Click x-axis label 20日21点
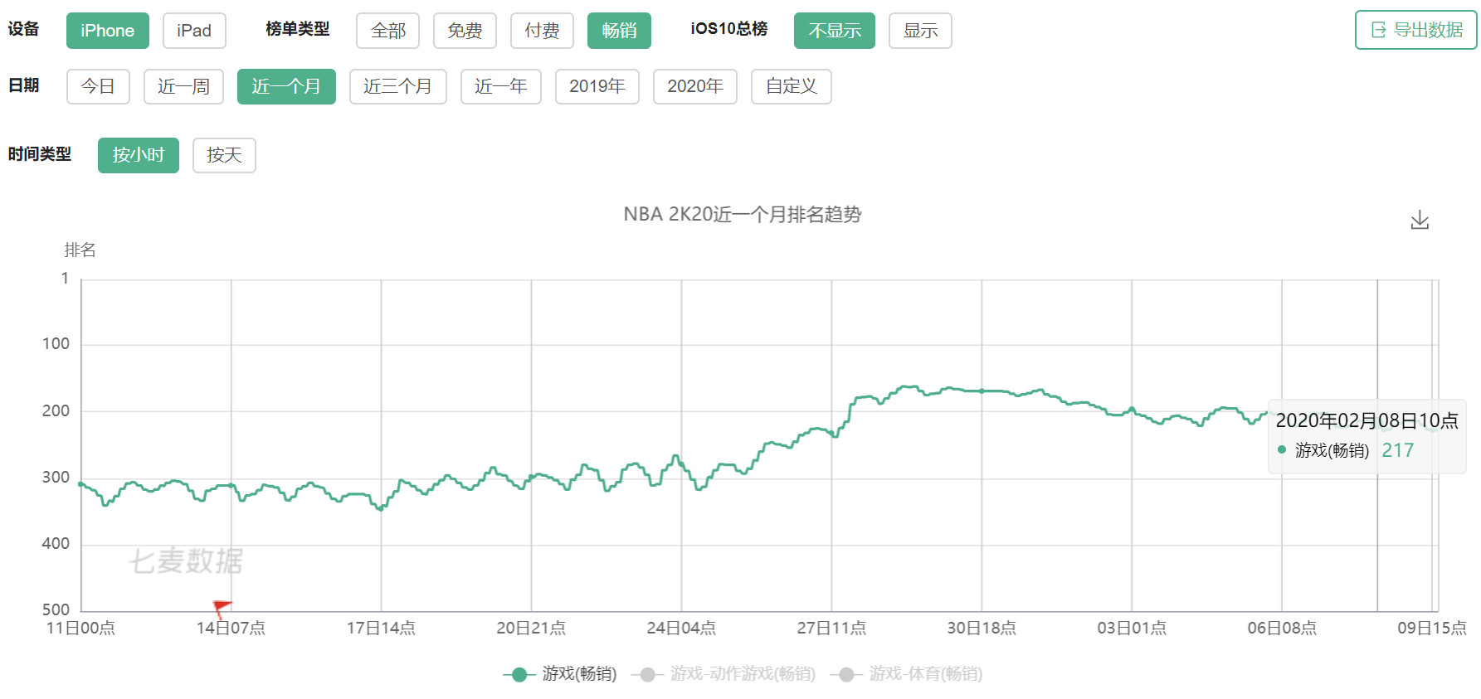This screenshot has height=699, width=1481. point(531,629)
